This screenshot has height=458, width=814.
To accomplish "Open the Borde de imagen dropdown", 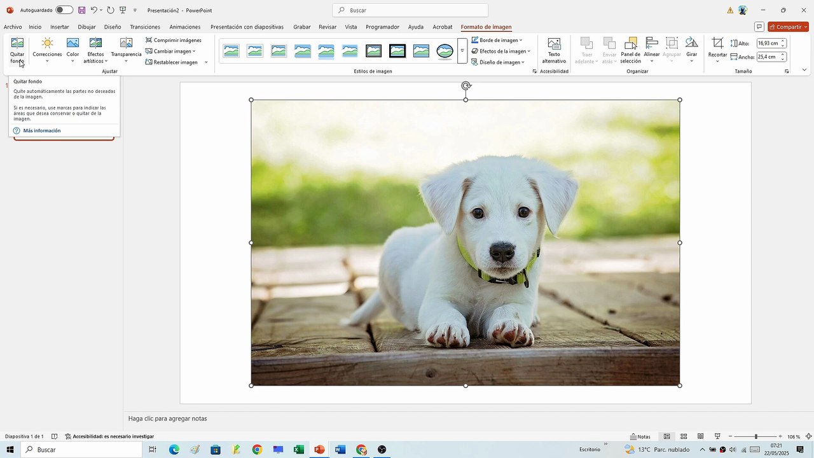I will point(497,40).
